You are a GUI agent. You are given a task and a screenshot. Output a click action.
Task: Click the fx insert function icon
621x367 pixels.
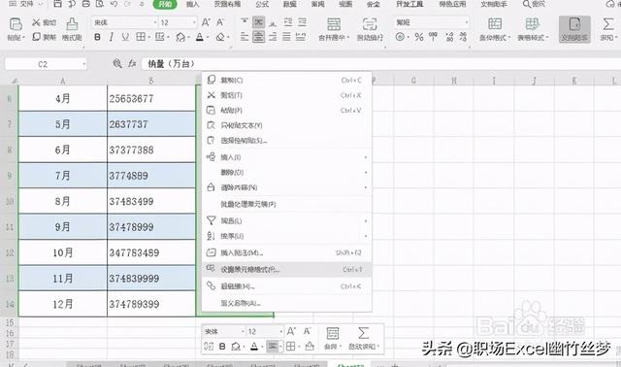(x=132, y=63)
